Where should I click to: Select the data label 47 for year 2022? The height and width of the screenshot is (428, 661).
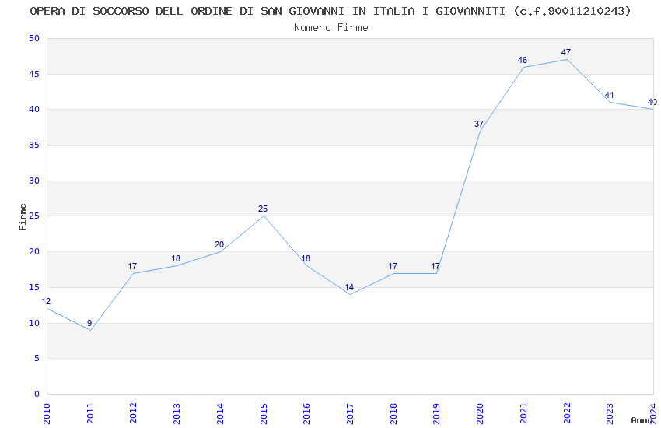tap(565, 52)
